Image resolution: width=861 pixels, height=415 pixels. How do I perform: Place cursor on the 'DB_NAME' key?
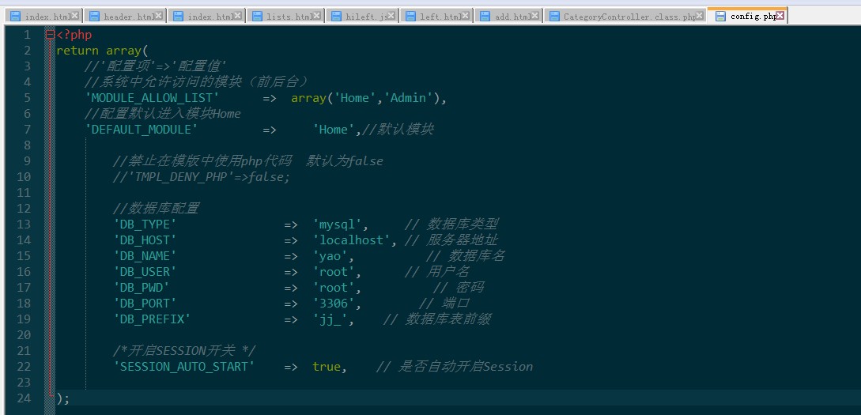click(145, 256)
